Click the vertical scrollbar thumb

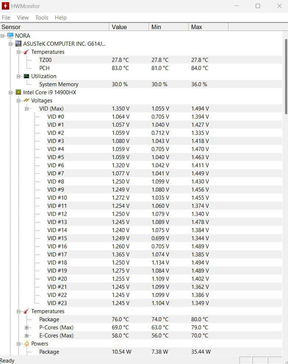click(286, 77)
